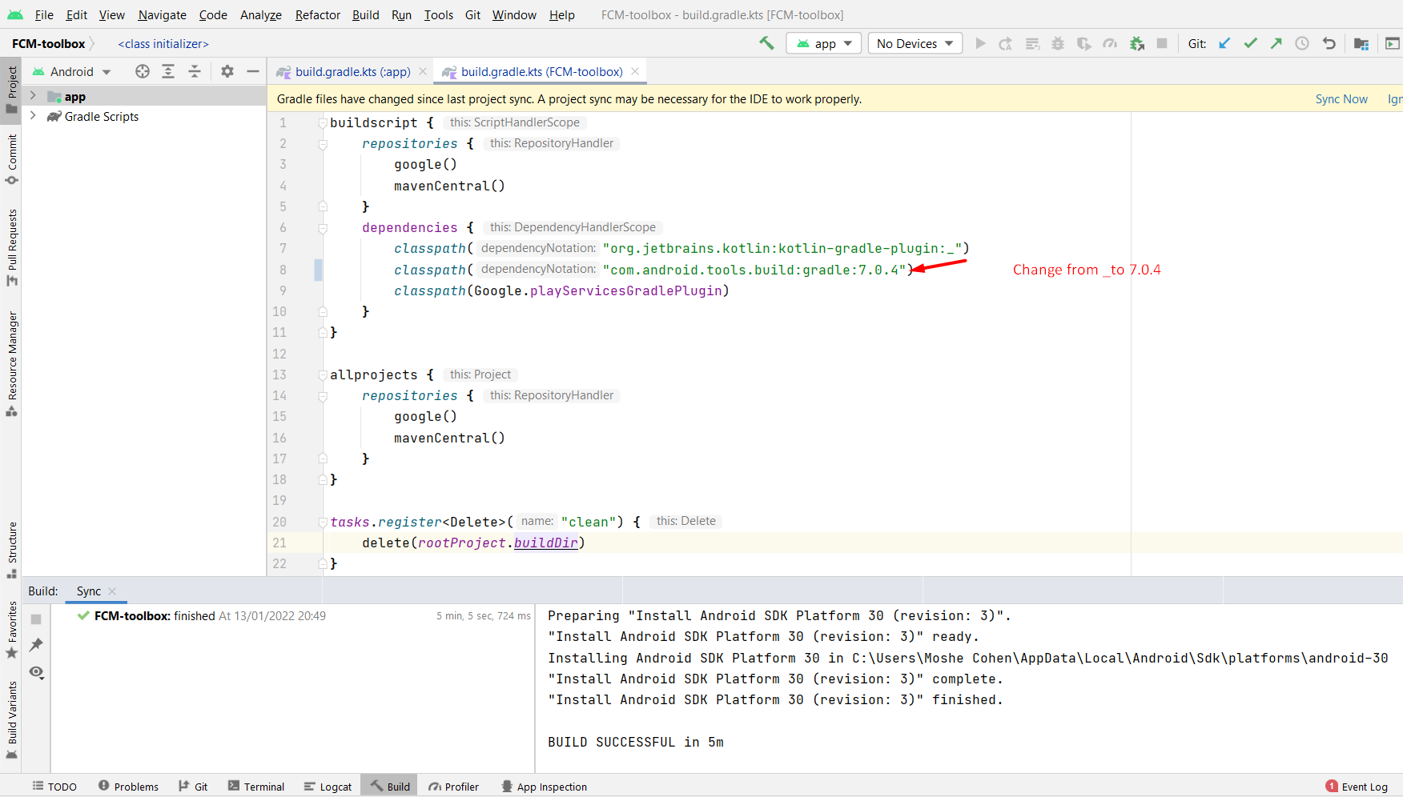Image resolution: width=1403 pixels, height=797 pixels.
Task: Run the app using the play icon
Action: pyautogui.click(x=980, y=43)
